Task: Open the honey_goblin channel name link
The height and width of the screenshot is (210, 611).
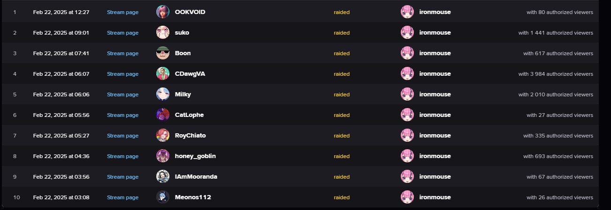Action: pyautogui.click(x=195, y=156)
